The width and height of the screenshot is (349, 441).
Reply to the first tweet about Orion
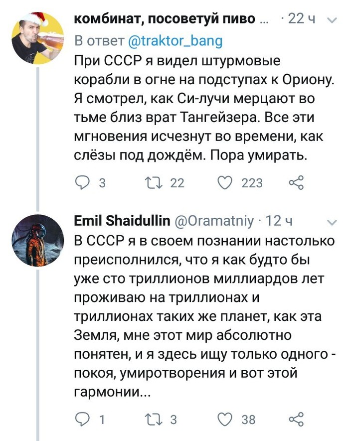(82, 183)
